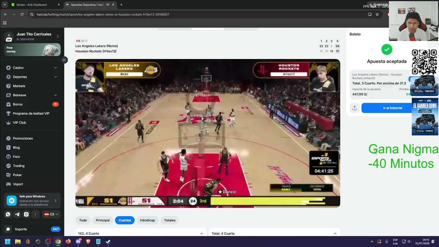Image resolution: width=439 pixels, height=247 pixels.
Task: Open Instagram icon in sidebar
Action: 26,214
